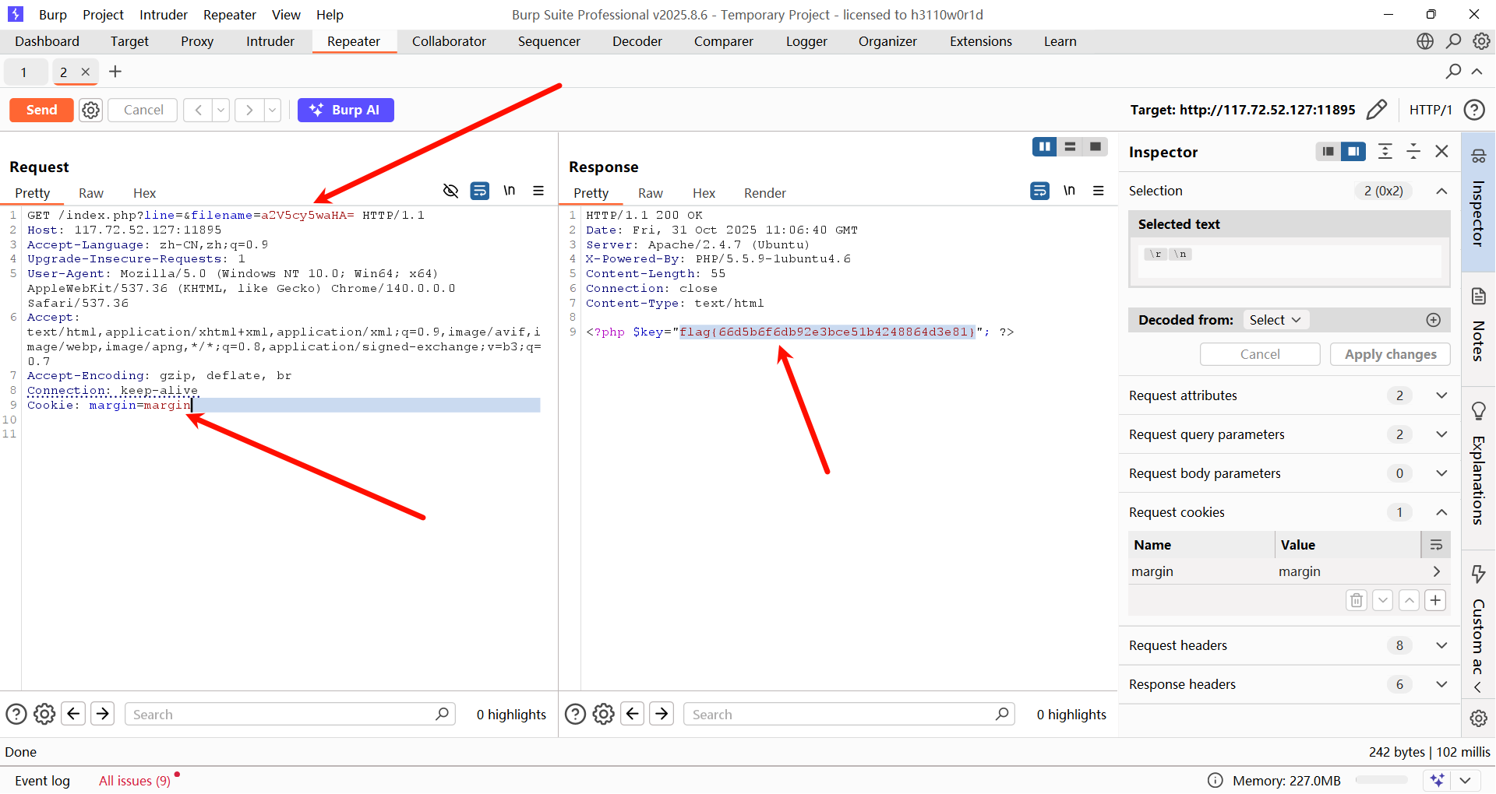Collapse all Inspector sections

click(1413, 151)
